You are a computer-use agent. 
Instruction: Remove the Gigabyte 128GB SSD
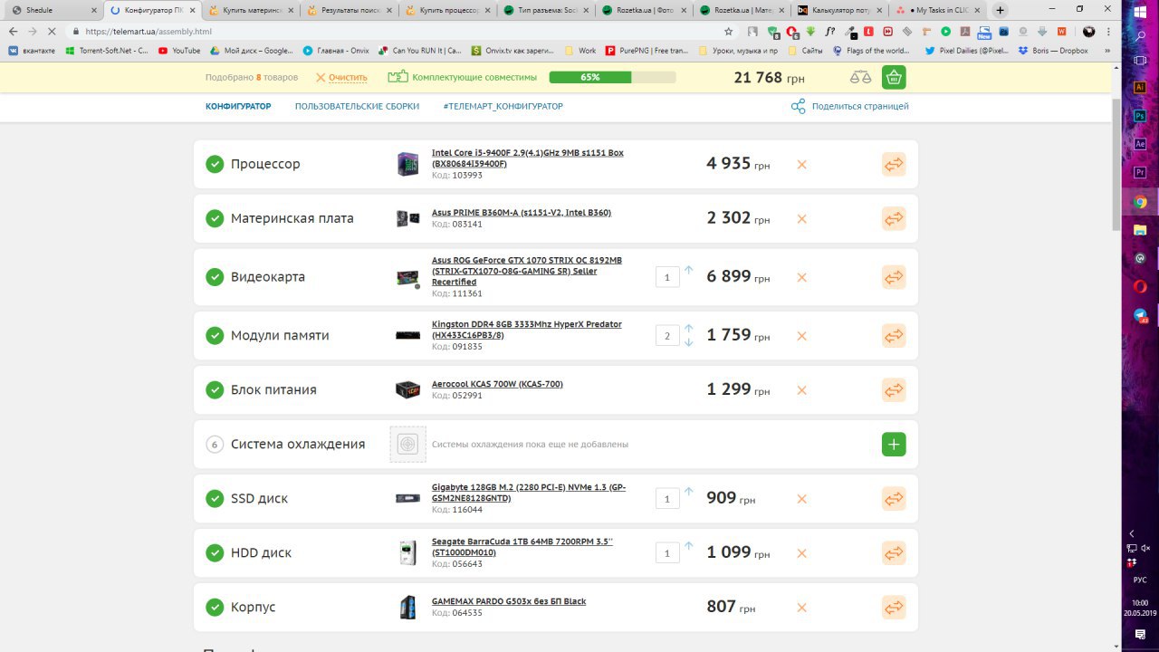click(x=801, y=499)
